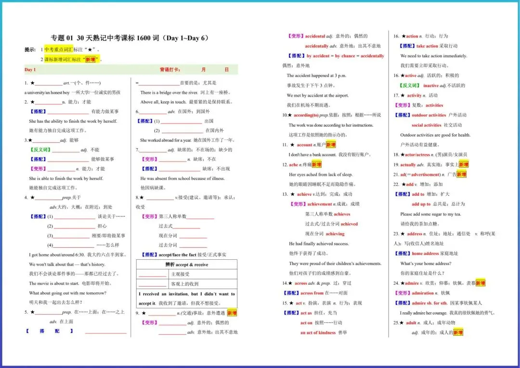Click the table cell '客观上的收到'
This screenshot has height=368, width=520.
point(185,284)
